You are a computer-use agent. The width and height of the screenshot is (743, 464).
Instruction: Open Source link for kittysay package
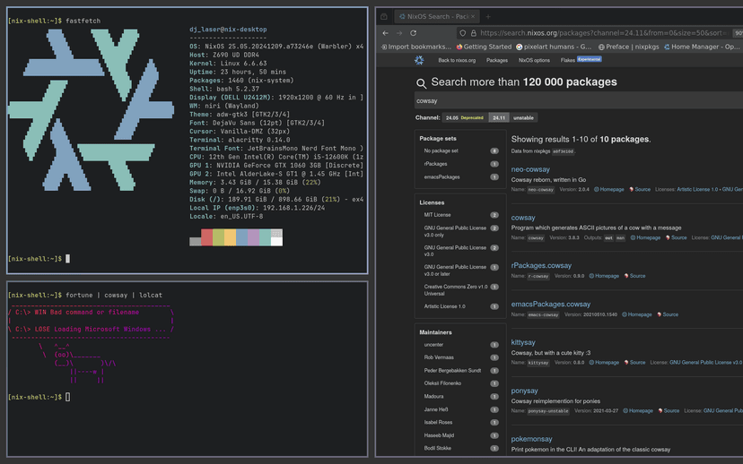pyautogui.click(x=637, y=362)
